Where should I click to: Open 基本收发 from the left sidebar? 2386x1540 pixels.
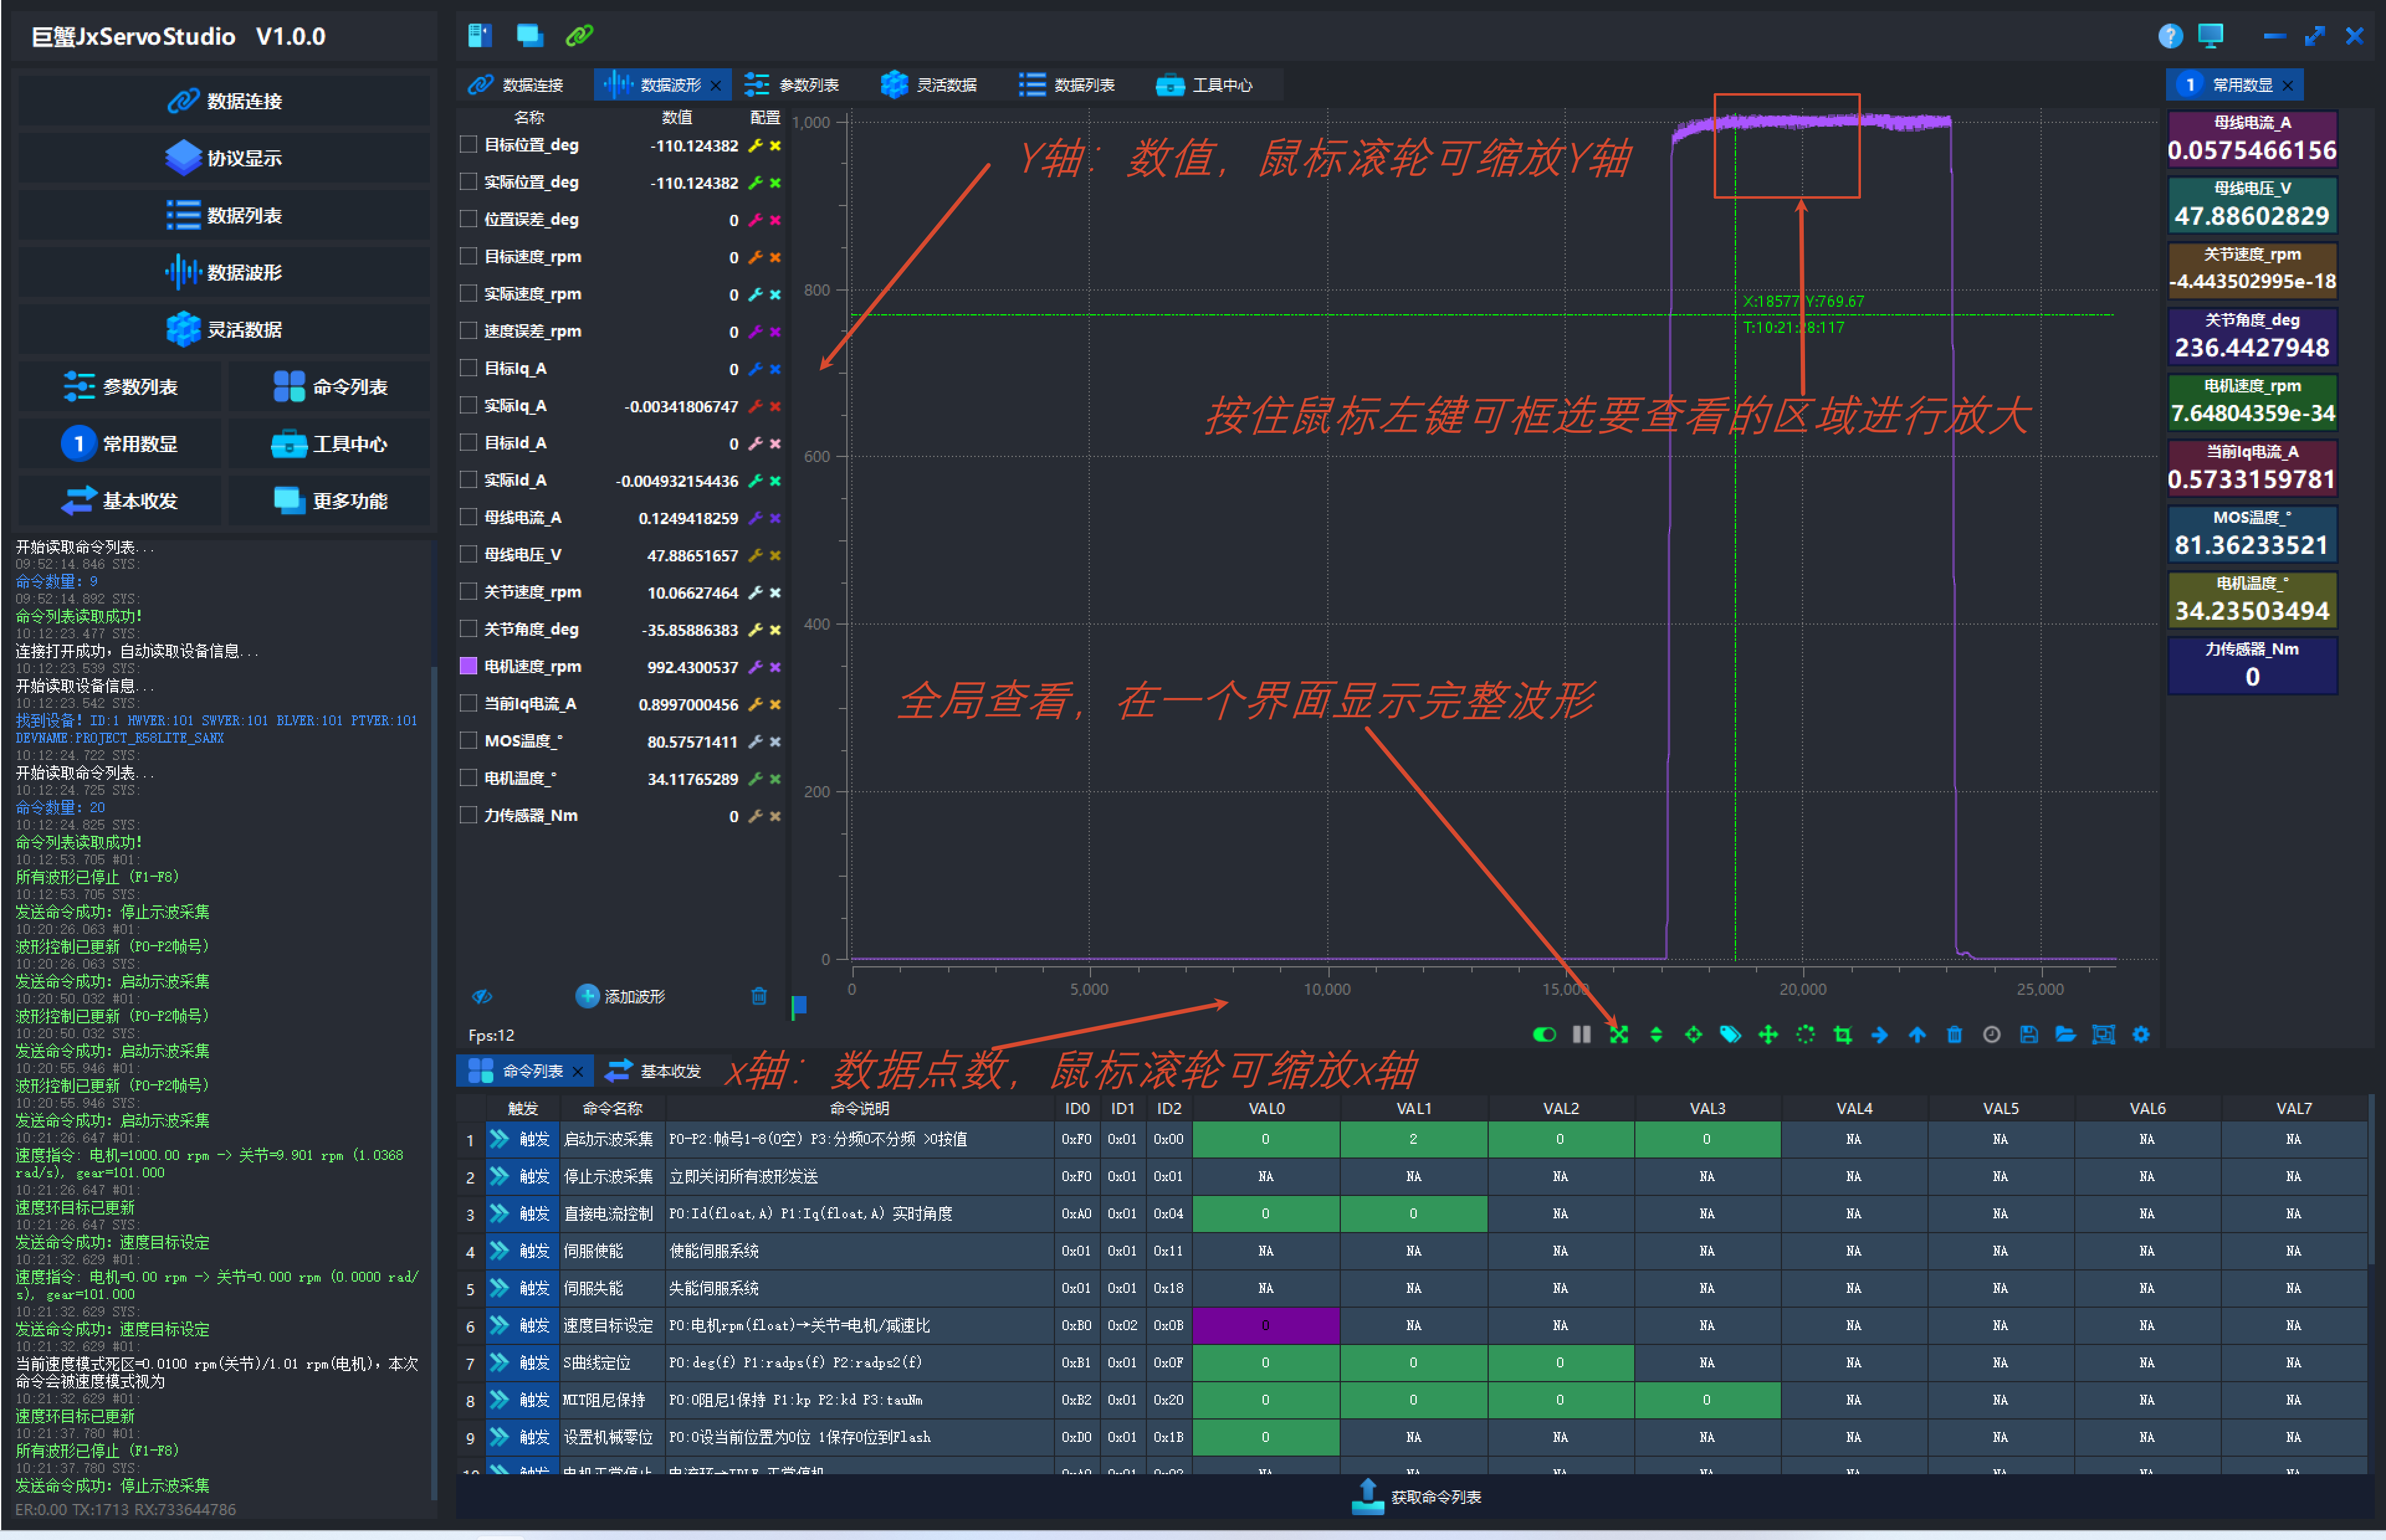120,501
